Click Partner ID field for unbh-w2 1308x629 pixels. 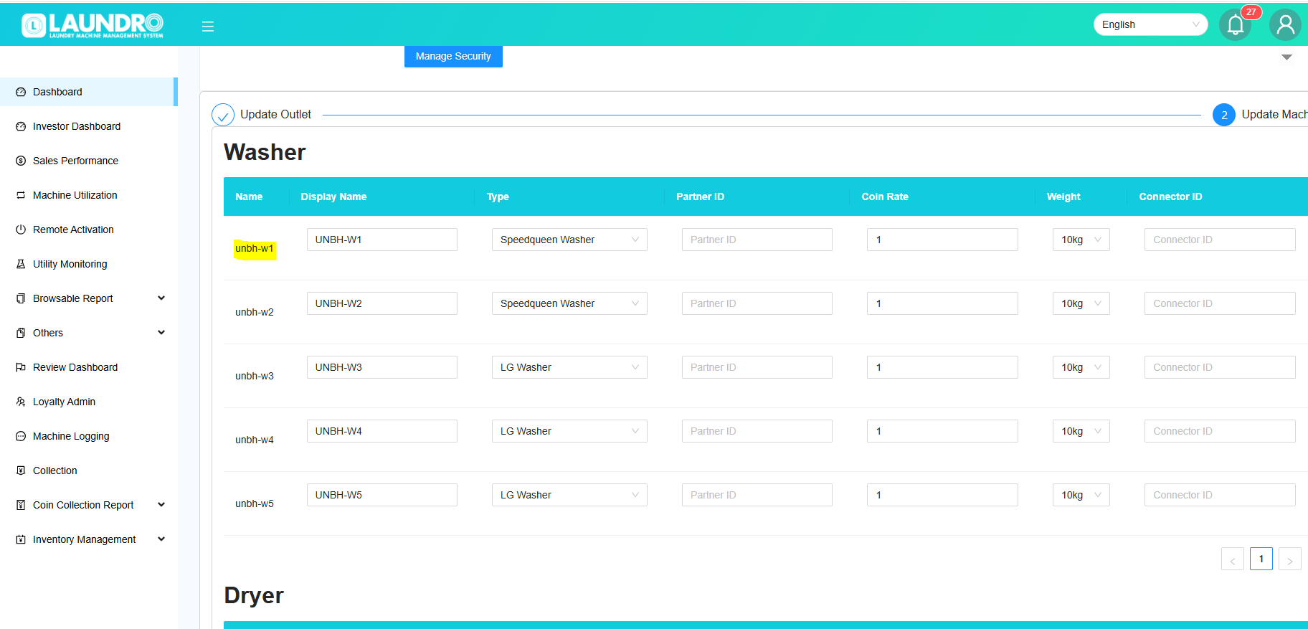(757, 303)
